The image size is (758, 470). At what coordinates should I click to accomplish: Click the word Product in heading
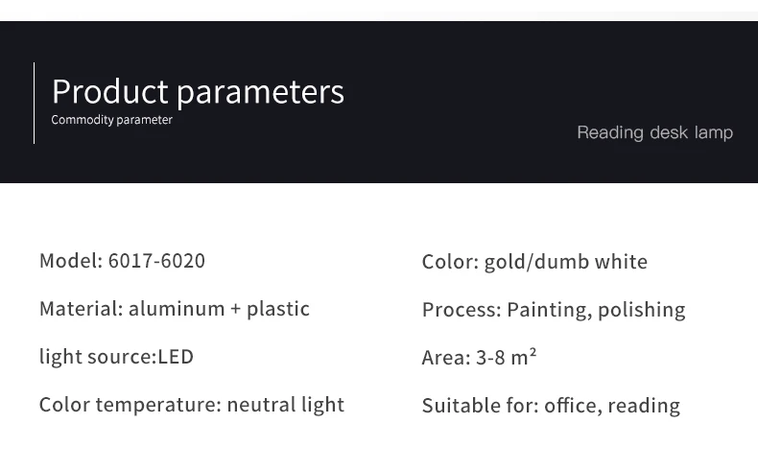(x=110, y=91)
